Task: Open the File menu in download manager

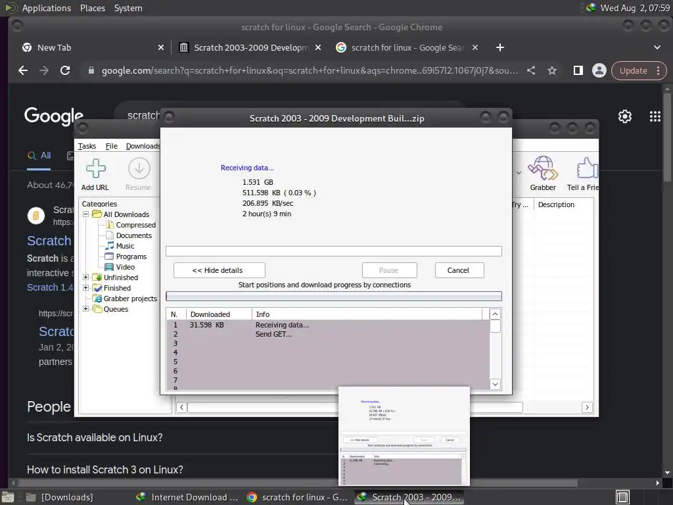Action: tap(112, 146)
